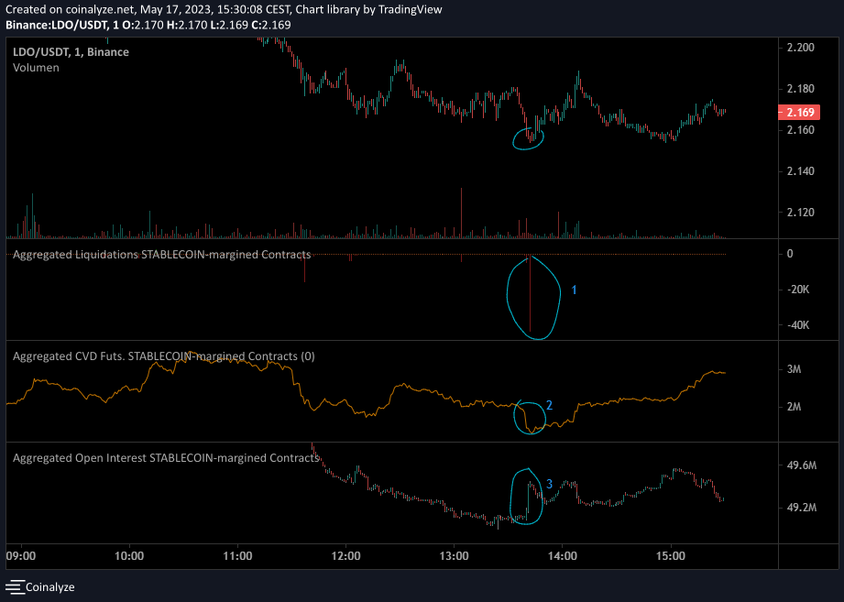
Task: Click the -40K liquidations scale label
Action: click(x=798, y=325)
